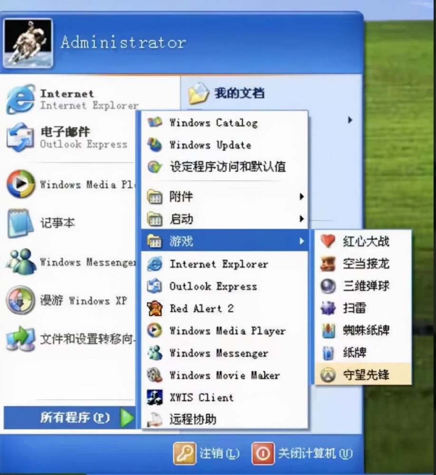Click the 三维弹球 text label
Image resolution: width=436 pixels, height=475 pixels.
[366, 286]
